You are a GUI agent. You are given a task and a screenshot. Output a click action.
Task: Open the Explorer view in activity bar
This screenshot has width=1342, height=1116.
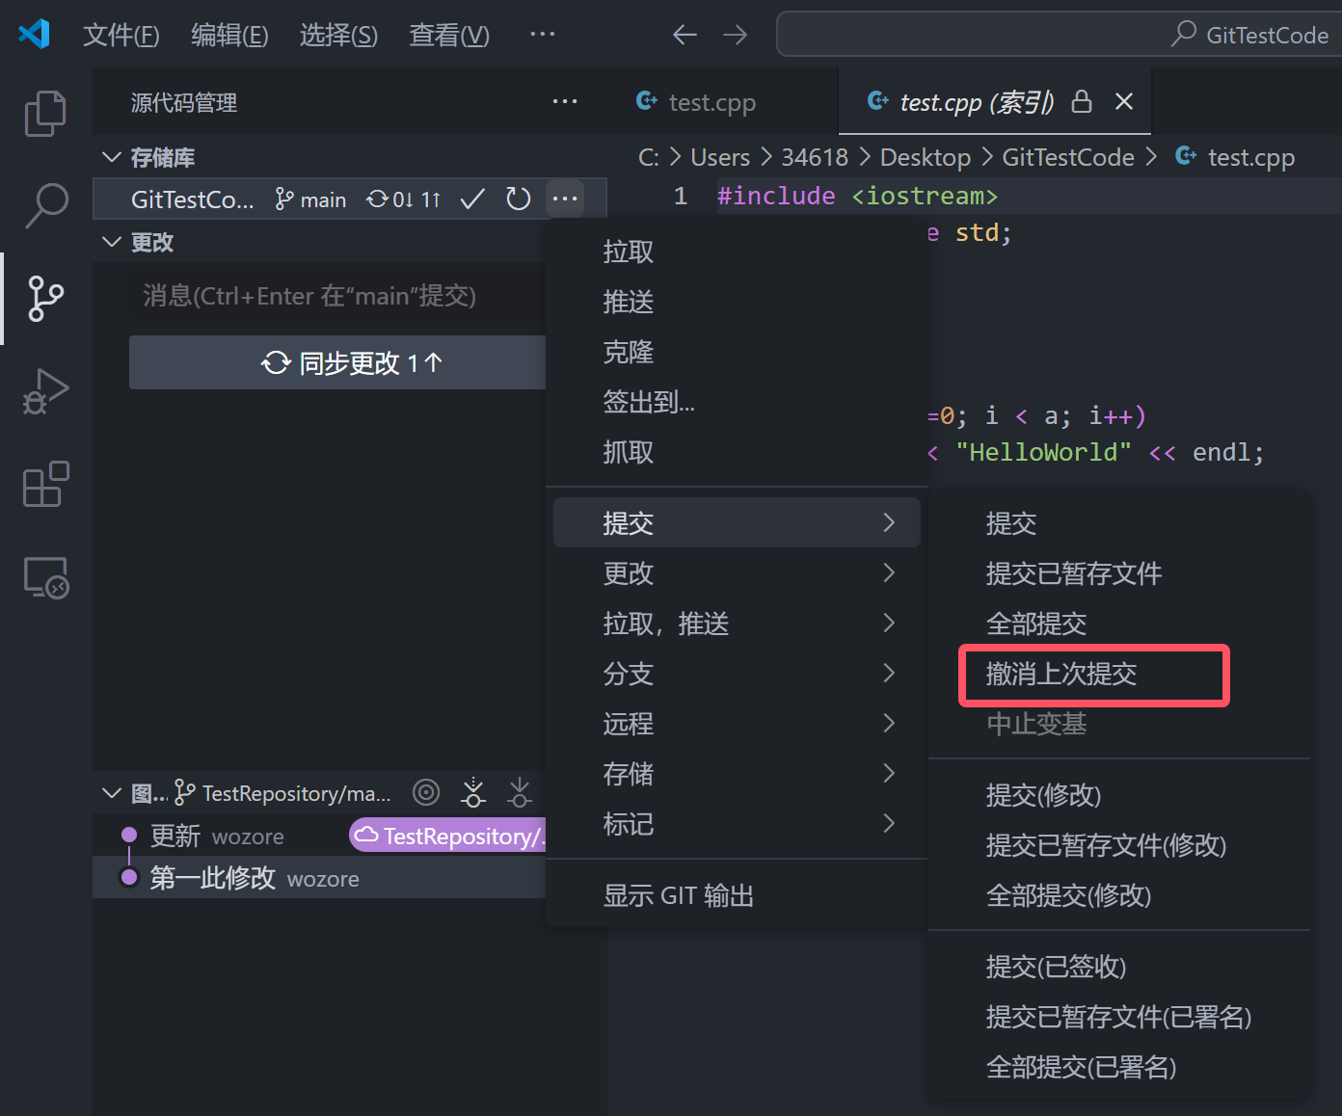tap(45, 114)
